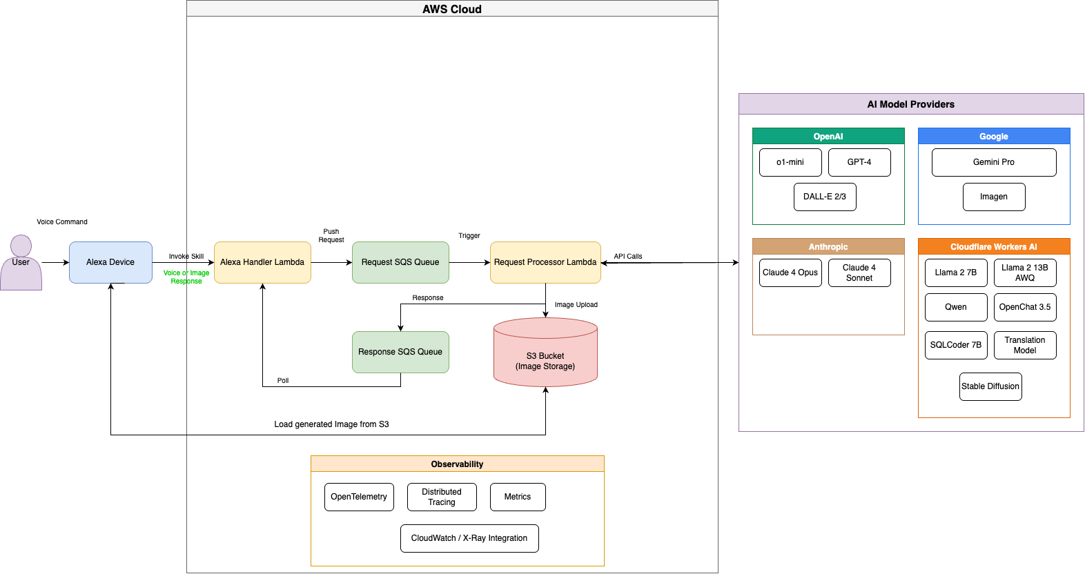This screenshot has width=1085, height=574.
Task: Select the Alexa Handler Lambda node
Action: [x=262, y=262]
